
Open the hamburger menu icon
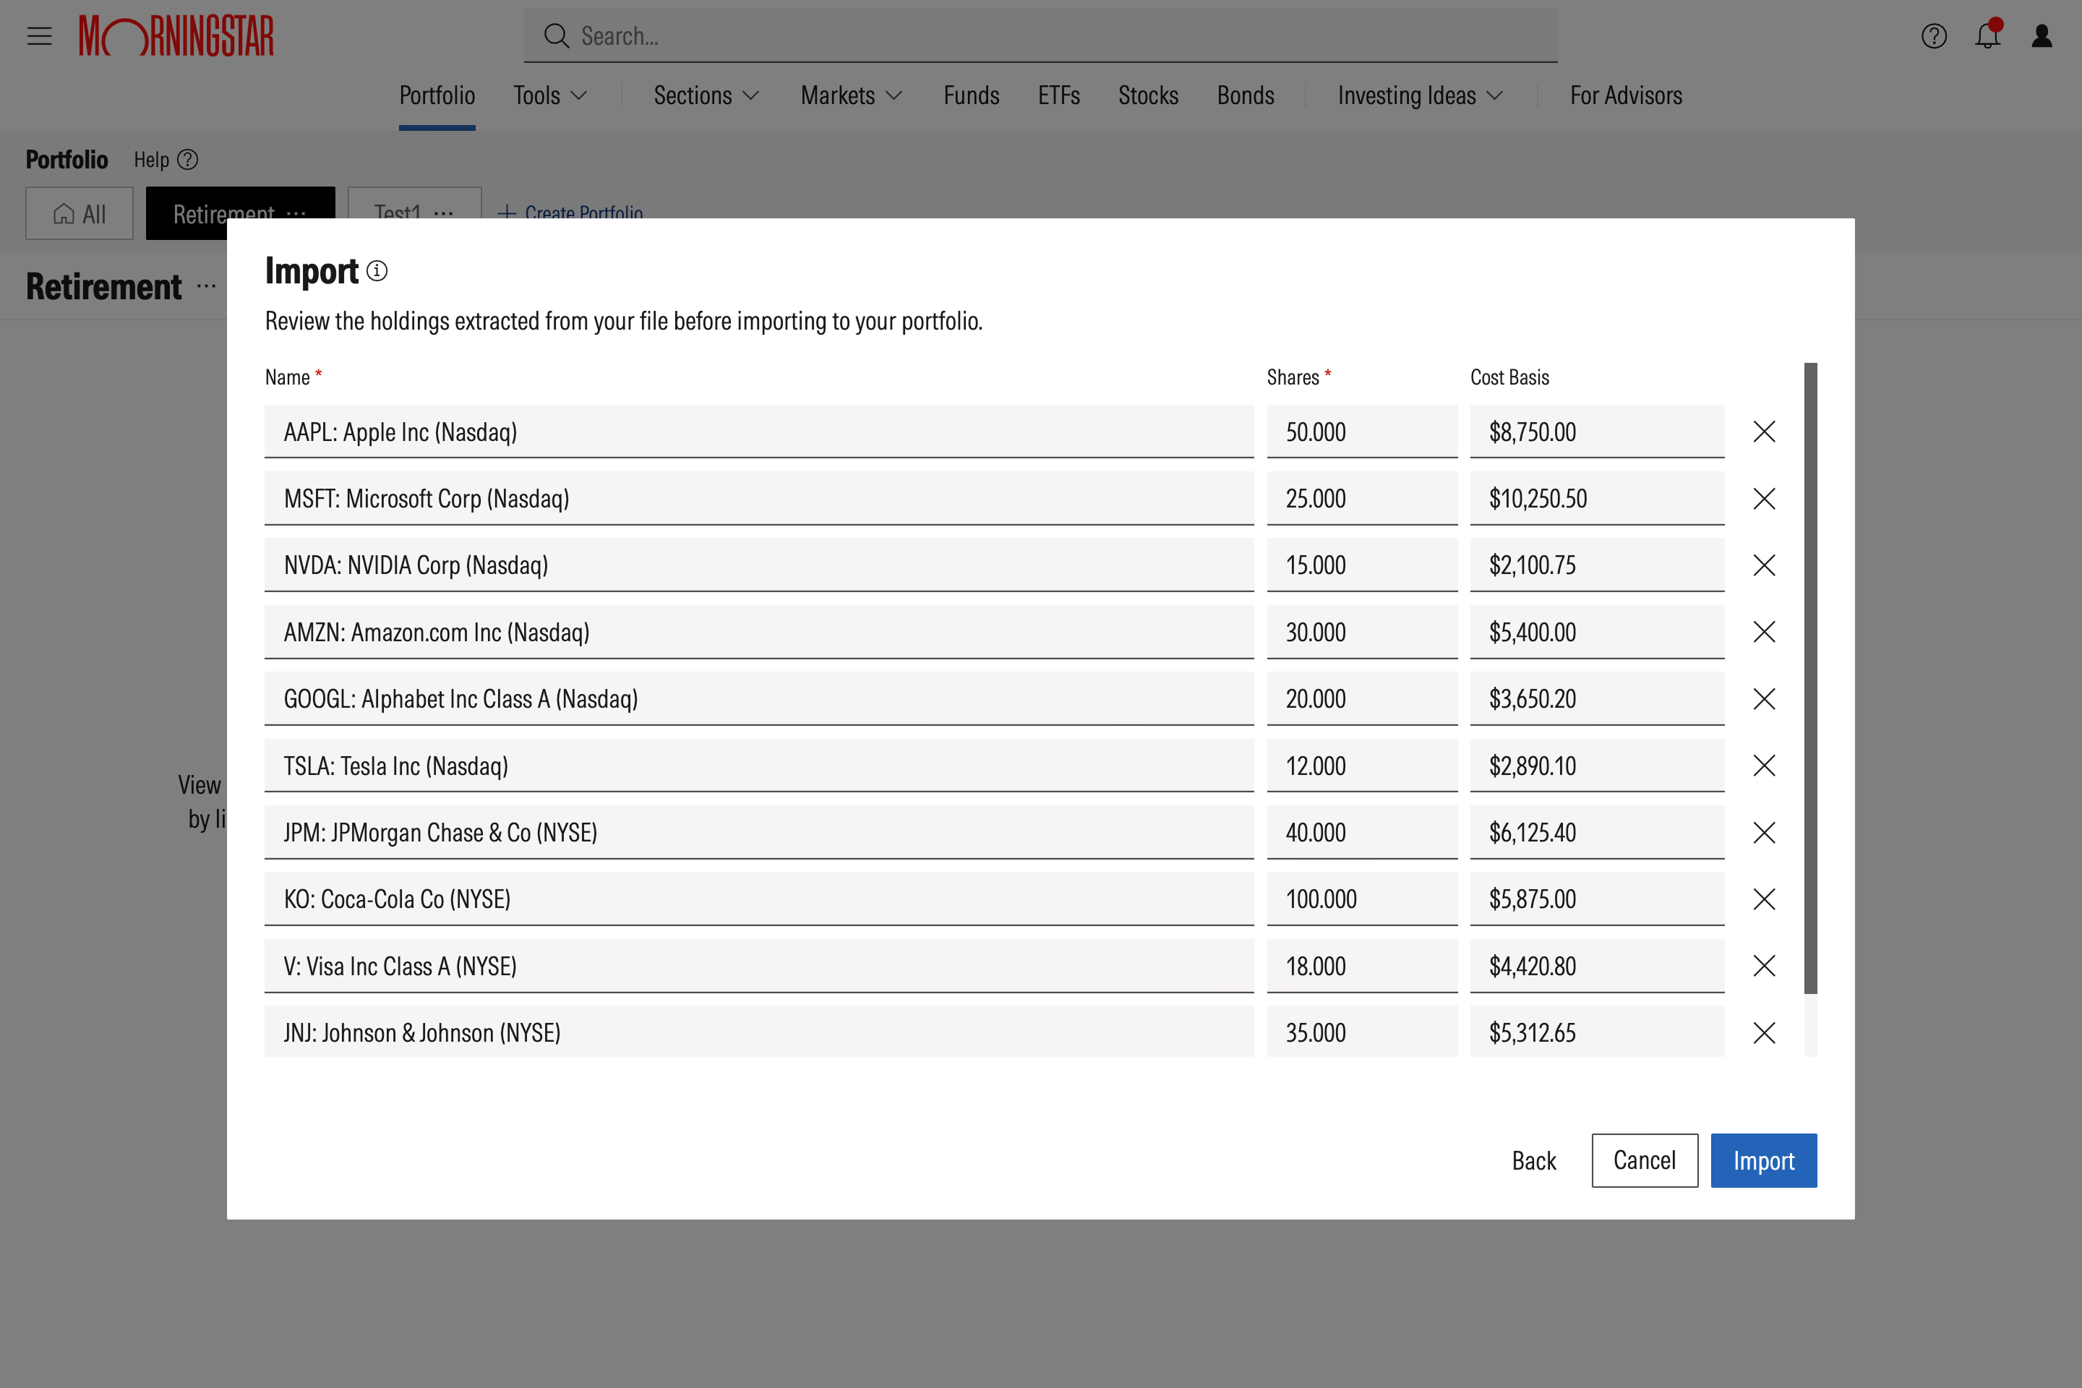pyautogui.click(x=39, y=36)
